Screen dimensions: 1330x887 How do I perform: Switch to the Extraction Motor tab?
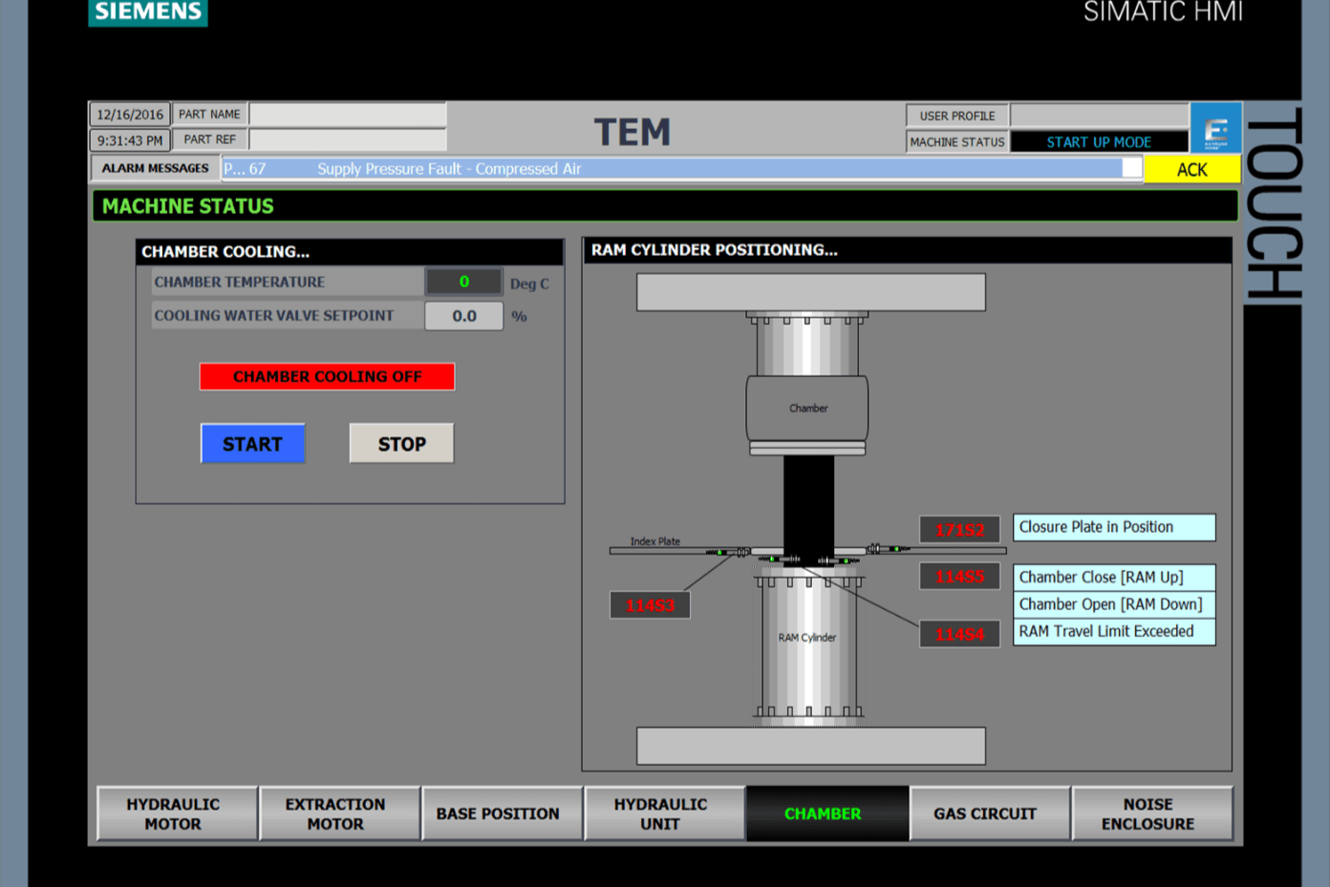tap(335, 813)
